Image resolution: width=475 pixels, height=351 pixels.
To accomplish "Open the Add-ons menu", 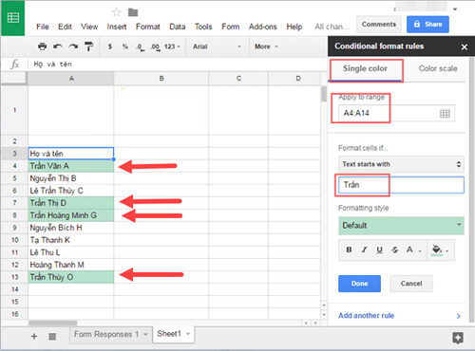I will click(x=262, y=27).
